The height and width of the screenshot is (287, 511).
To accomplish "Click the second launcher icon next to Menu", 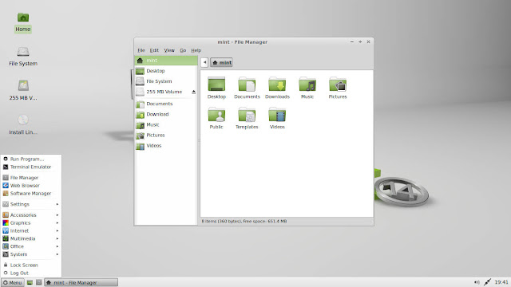I will click(x=39, y=282).
